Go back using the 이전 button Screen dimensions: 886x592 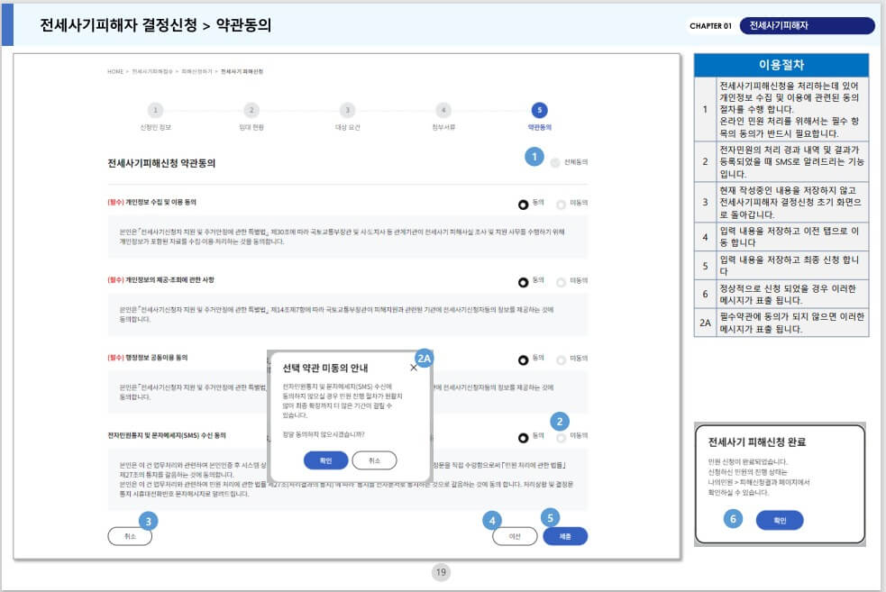click(515, 534)
